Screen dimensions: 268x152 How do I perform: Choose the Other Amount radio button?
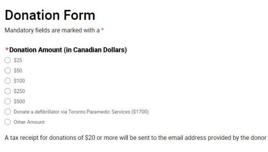[x=8, y=122]
